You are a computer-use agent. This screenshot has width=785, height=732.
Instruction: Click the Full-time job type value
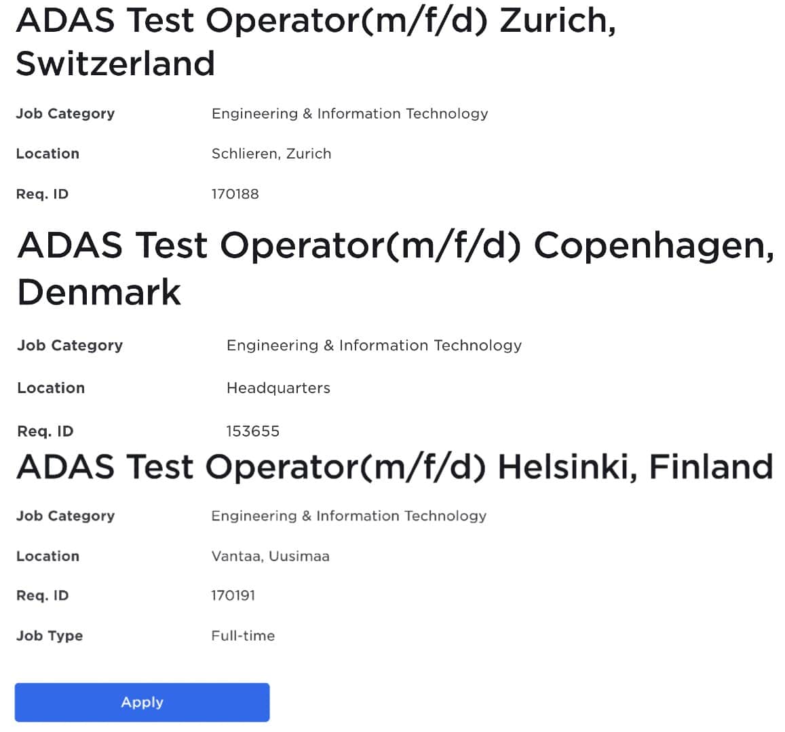pos(242,636)
